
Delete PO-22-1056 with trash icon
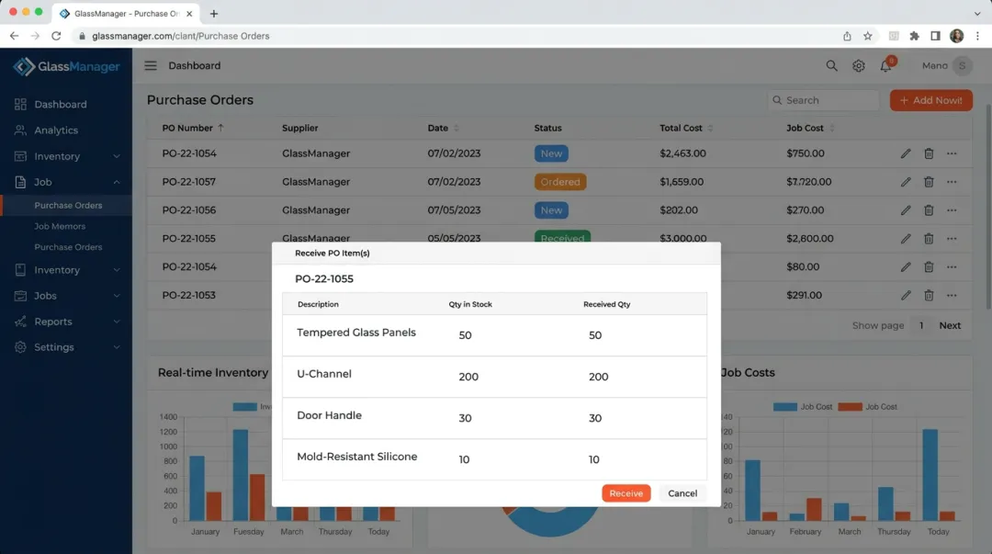929,210
